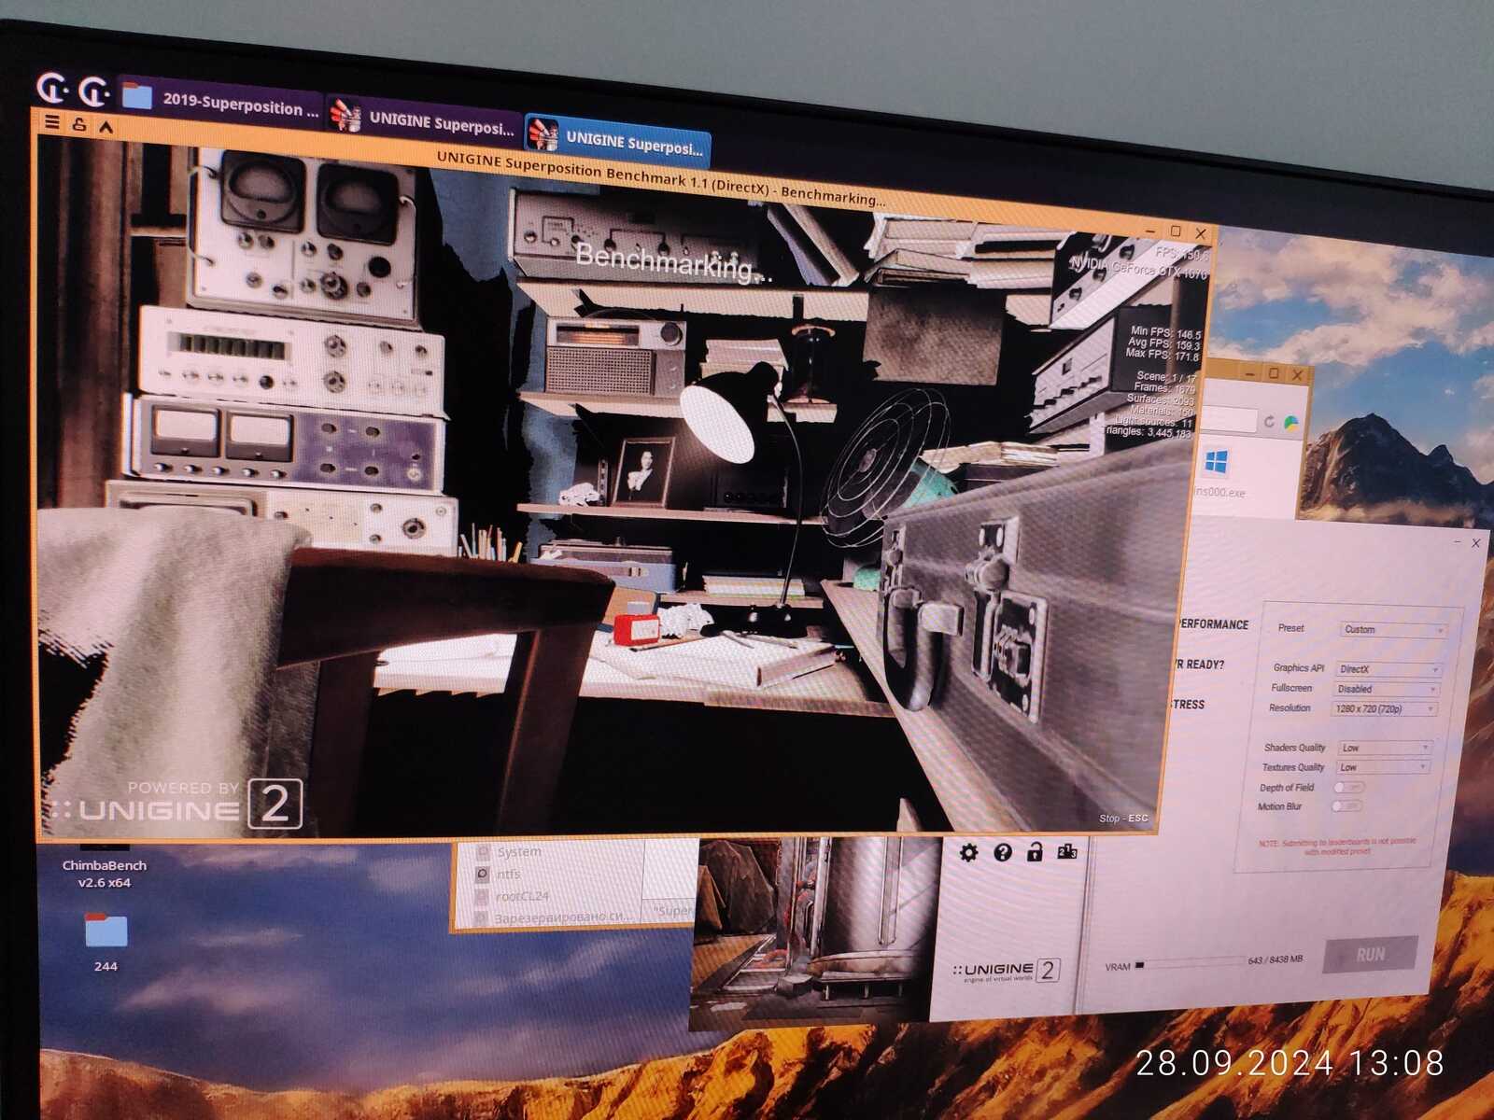
Task: Close the Superposition launcher window
Action: [x=1476, y=542]
